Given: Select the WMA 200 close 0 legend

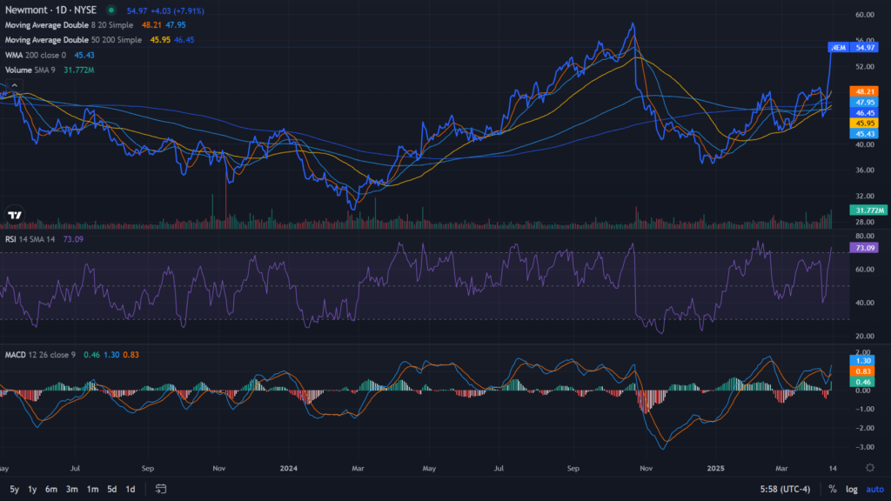Looking at the screenshot, I should click(x=35, y=55).
